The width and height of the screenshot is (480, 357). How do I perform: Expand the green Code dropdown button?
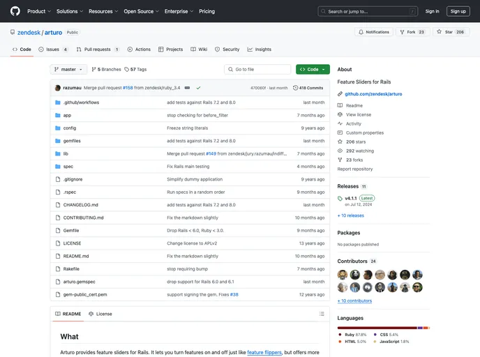313,70
